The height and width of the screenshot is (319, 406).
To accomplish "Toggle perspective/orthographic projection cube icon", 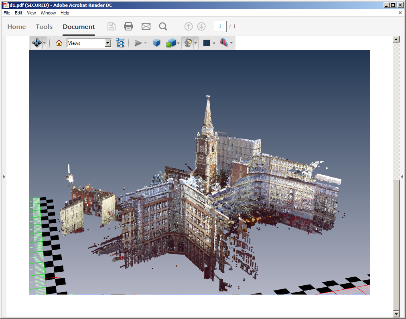I will pos(156,43).
